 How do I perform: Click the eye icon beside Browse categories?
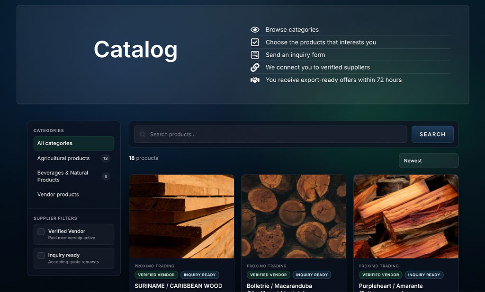click(x=255, y=30)
